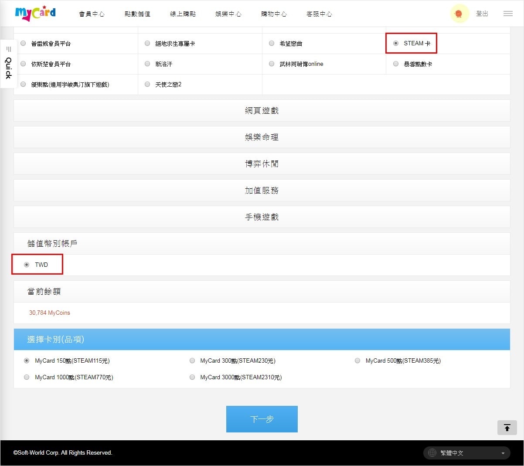Click the back-to-top arrow button
Screen dimensions: 524x466
pyautogui.click(x=507, y=428)
